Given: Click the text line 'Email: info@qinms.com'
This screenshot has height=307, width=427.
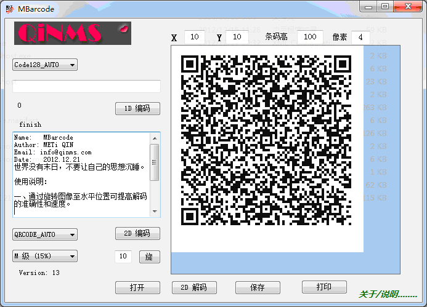Looking at the screenshot, I should coord(53,153).
